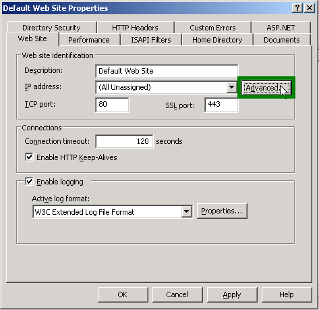Open the Documents tab

[282, 40]
